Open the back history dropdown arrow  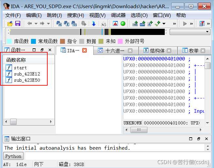pos(36,24)
